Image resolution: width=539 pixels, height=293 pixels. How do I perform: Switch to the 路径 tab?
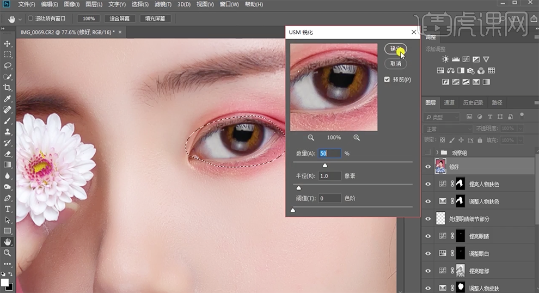pyautogui.click(x=497, y=102)
